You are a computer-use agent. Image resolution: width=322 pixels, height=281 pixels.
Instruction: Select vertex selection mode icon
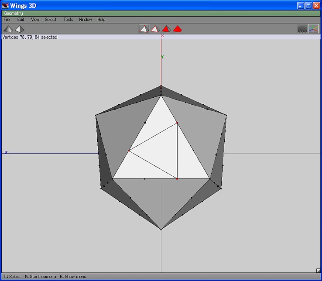pos(144,29)
